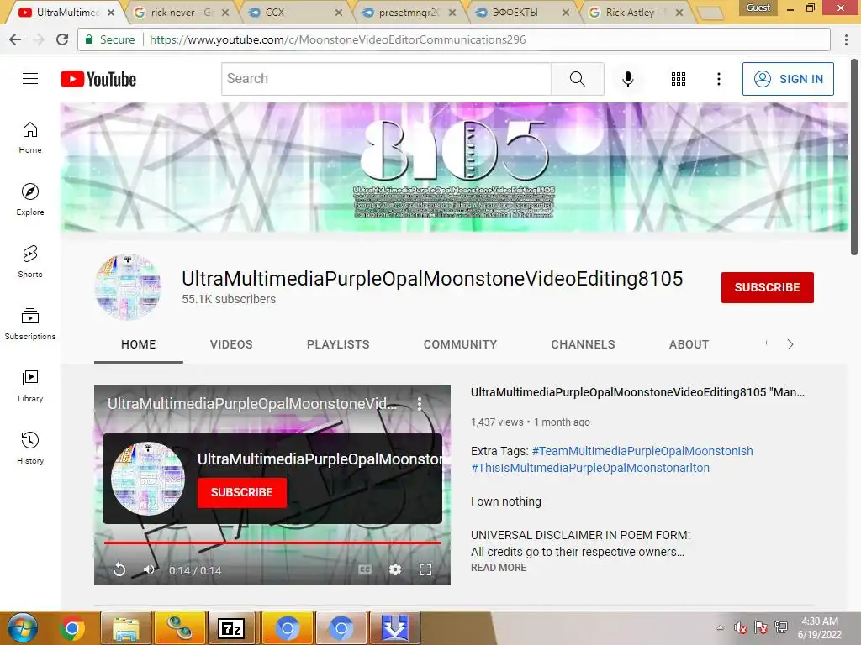The width and height of the screenshot is (861, 645).
Task: Open 7-Zip from the taskbar
Action: [231, 628]
